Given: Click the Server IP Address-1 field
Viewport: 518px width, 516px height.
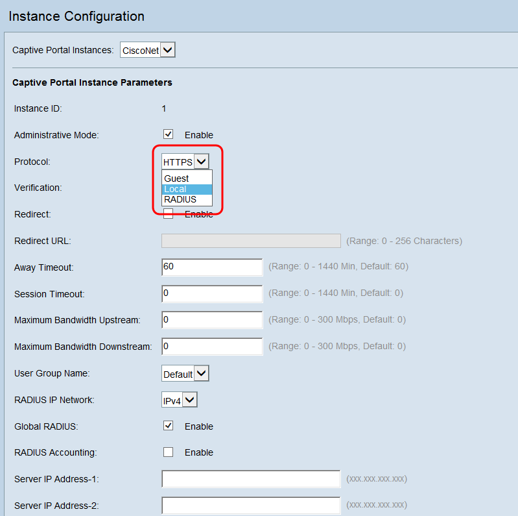Looking at the screenshot, I should click(251, 479).
